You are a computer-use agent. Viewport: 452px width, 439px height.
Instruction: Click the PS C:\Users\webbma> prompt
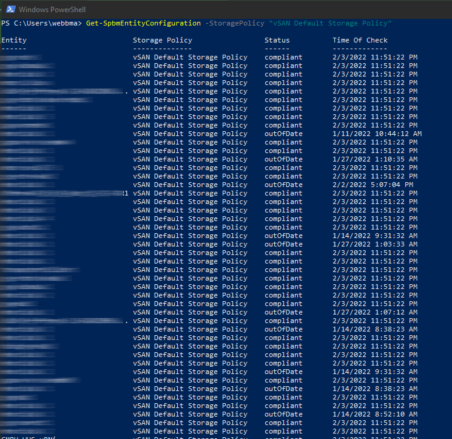[41, 23]
